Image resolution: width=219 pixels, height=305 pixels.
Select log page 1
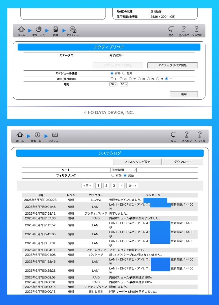pos(98,186)
